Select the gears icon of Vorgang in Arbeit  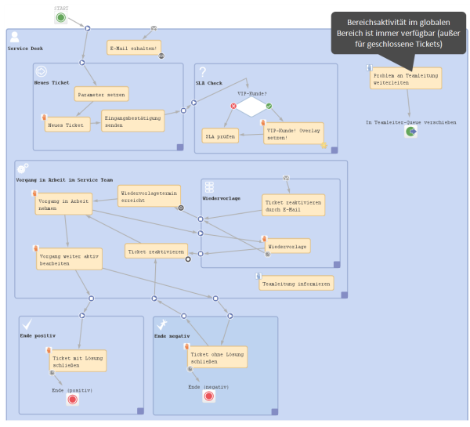pos(23,169)
